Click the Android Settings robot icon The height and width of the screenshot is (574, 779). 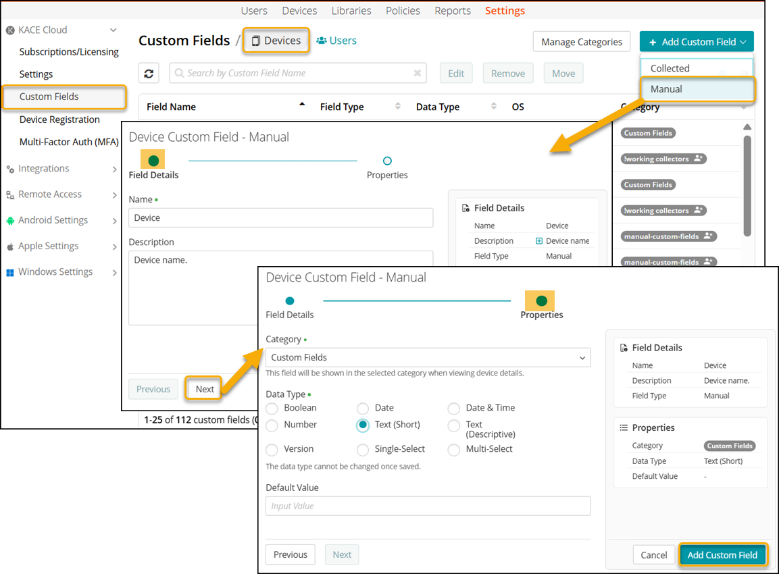[10, 220]
